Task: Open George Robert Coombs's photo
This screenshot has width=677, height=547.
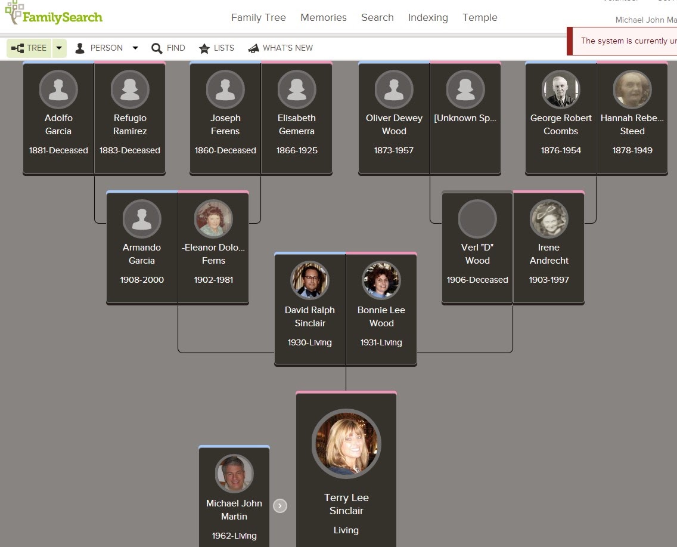Action: coord(560,89)
